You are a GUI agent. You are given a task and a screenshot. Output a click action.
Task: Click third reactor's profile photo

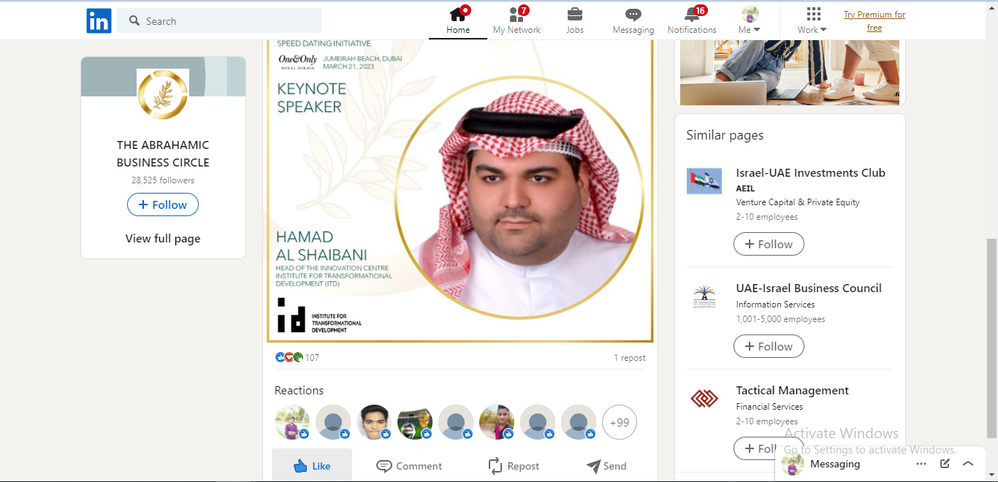click(374, 422)
